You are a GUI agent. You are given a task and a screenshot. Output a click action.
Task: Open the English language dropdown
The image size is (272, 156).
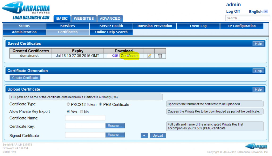coord(265,12)
